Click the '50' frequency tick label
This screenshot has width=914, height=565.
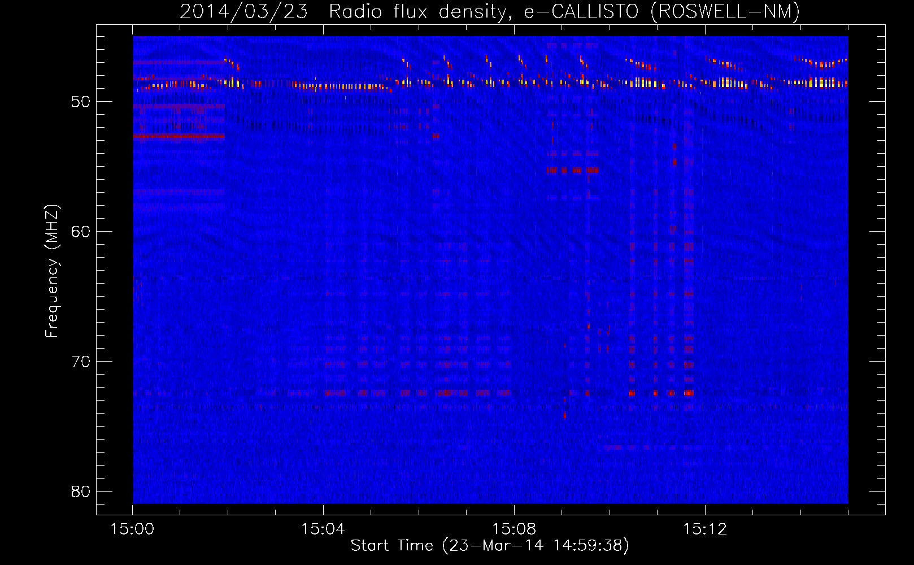point(81,102)
